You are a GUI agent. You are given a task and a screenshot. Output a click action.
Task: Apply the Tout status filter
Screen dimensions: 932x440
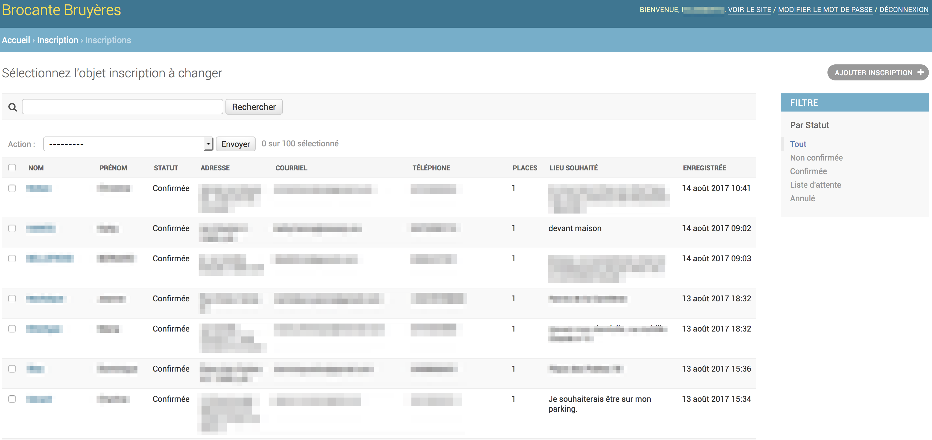(798, 144)
